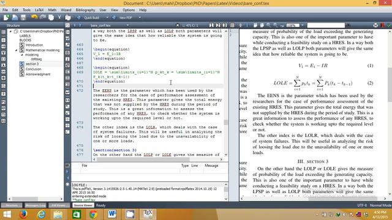Click PDF previous page up arrow
Screen dimensions: 392x220
point(240,25)
